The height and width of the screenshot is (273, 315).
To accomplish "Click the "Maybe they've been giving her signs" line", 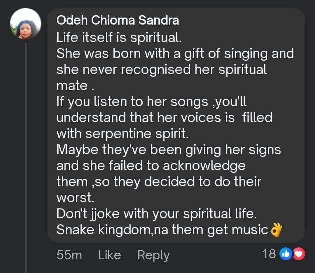I will point(169,149).
